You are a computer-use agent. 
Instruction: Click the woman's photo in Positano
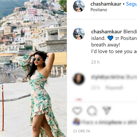pos(33,68)
